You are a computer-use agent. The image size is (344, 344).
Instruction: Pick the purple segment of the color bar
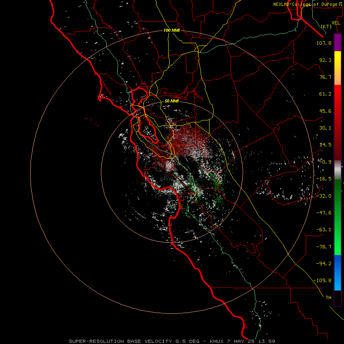click(338, 42)
